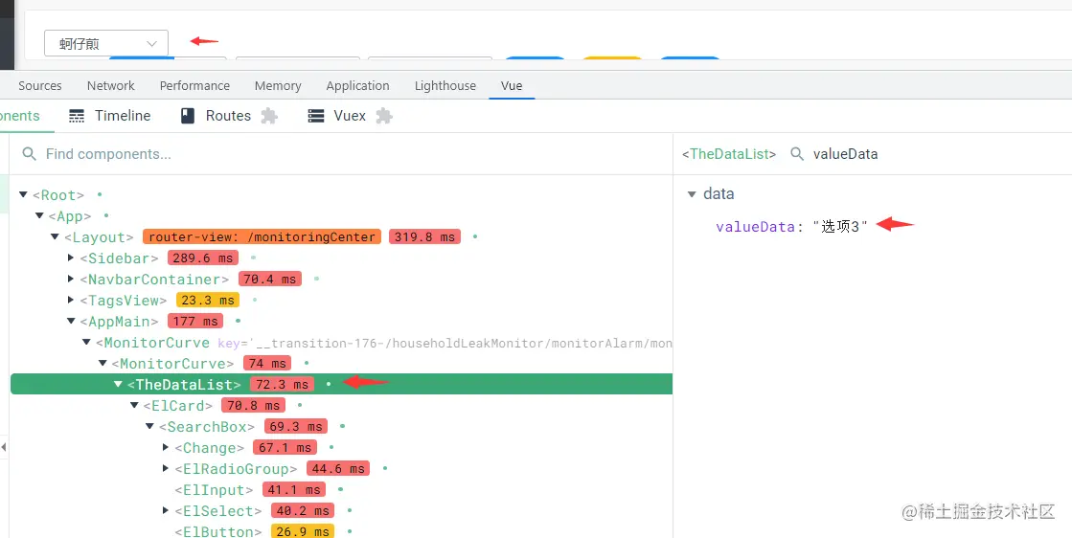Image resolution: width=1072 pixels, height=538 pixels.
Task: Click the 289.6 ms badge on Sidebar
Action: coord(203,258)
